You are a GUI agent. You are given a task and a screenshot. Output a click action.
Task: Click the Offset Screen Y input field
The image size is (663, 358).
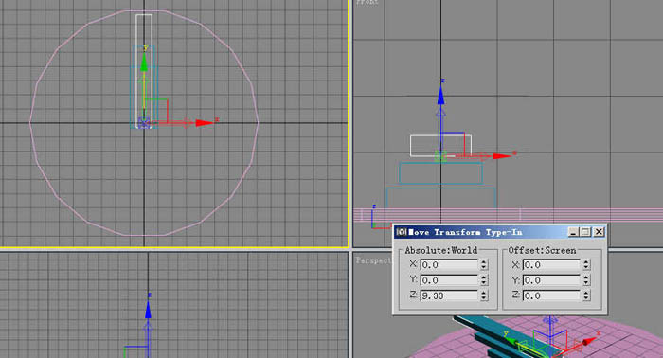pos(551,280)
